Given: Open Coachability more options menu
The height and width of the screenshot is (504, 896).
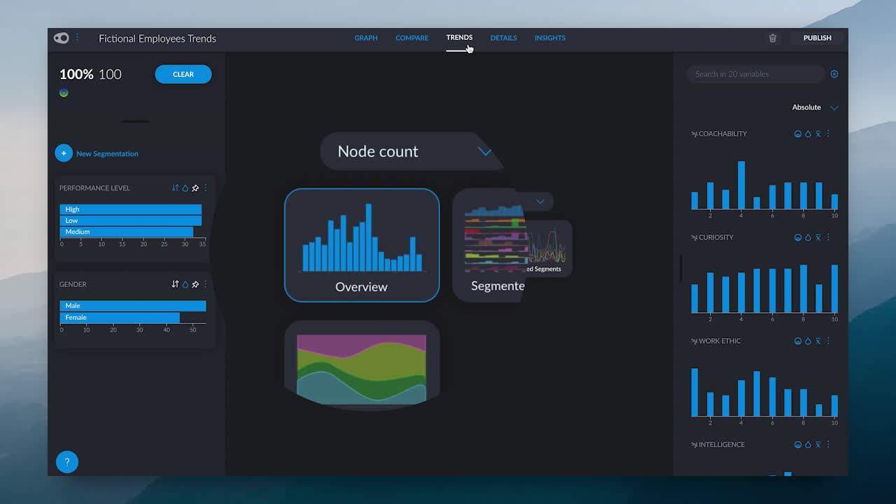Looking at the screenshot, I should pos(828,134).
